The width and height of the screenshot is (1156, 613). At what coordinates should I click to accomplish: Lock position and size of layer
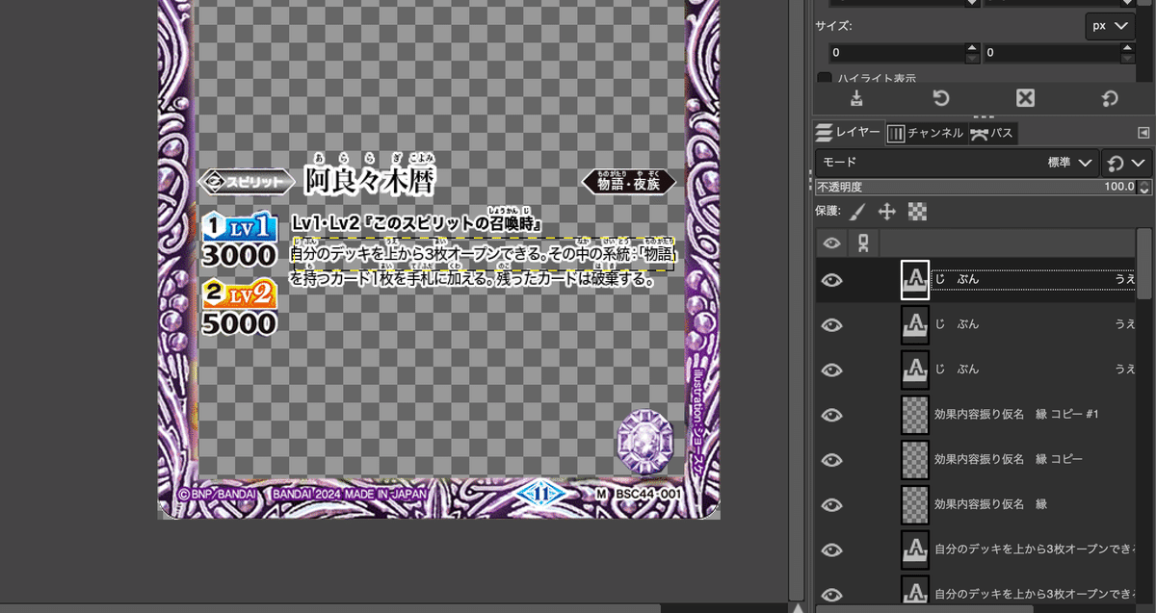pyautogui.click(x=887, y=211)
